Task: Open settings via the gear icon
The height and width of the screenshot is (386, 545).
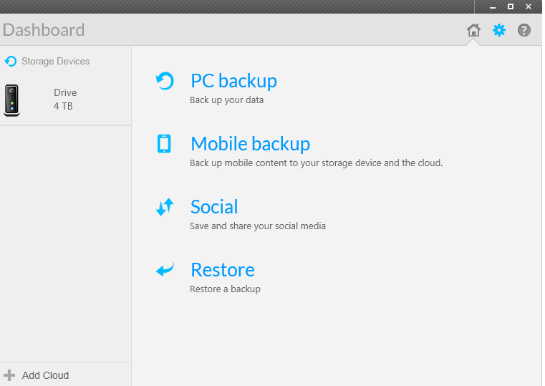Action: click(498, 30)
